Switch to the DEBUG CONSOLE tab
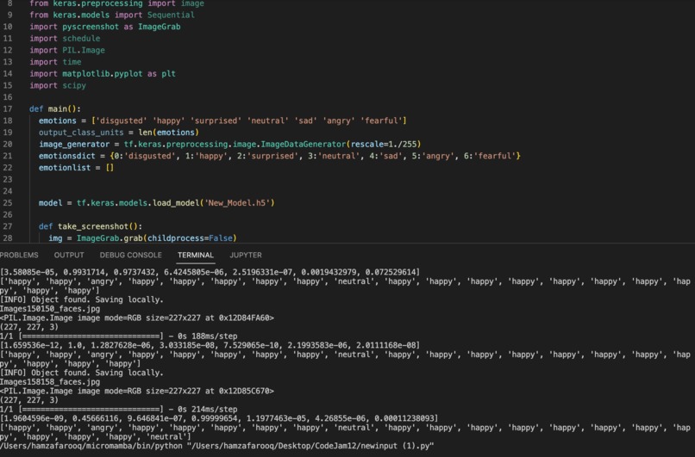Image resolution: width=695 pixels, height=457 pixels. click(x=130, y=255)
